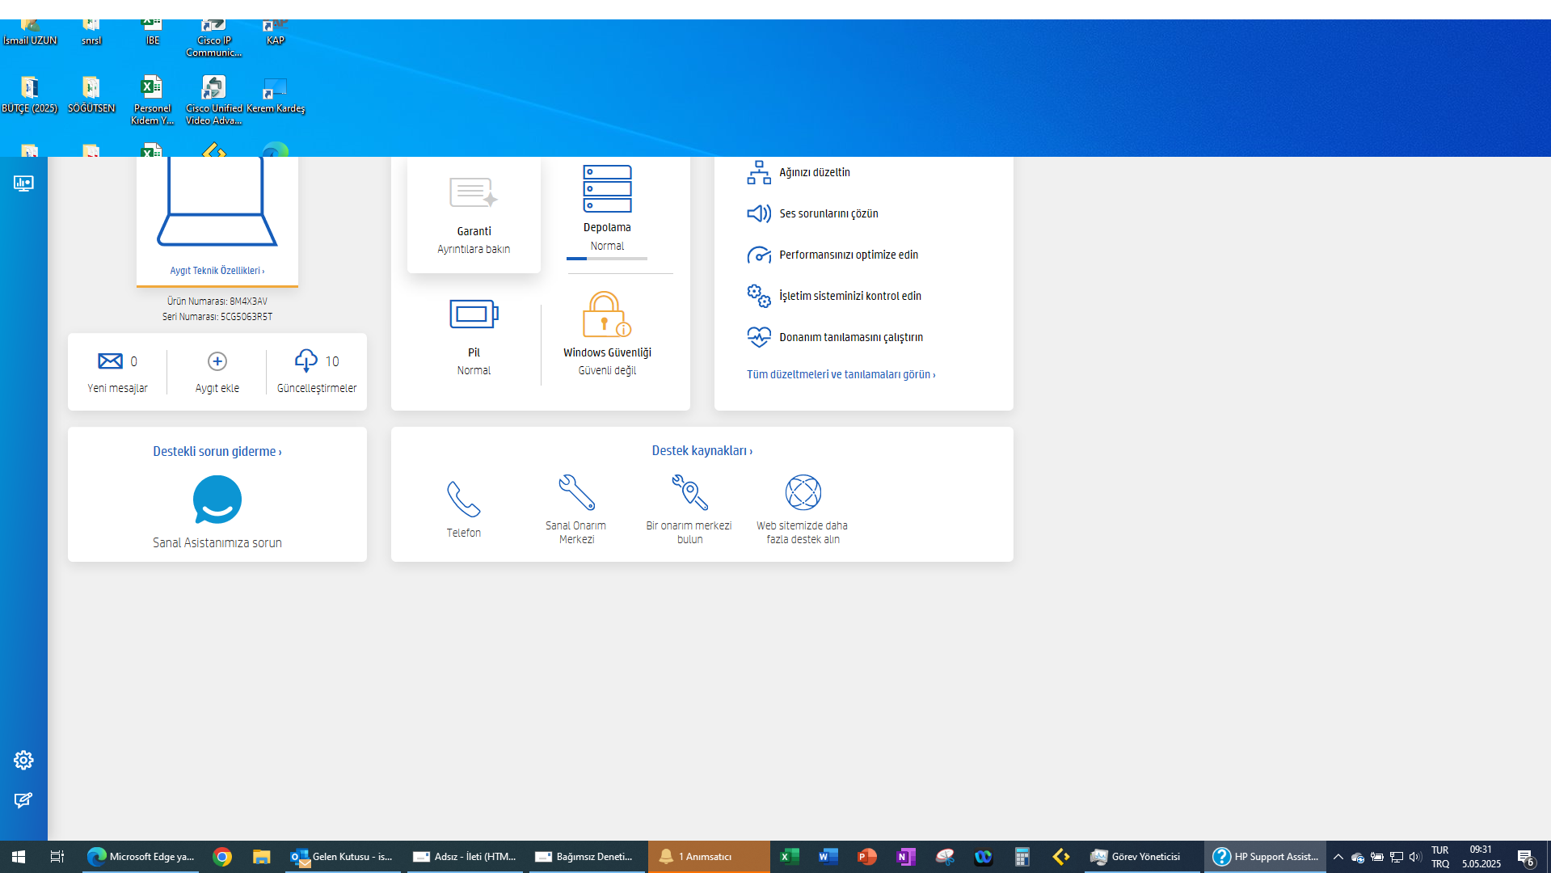
Task: Open Güncelleştirmeler cloud download icon
Action: click(306, 361)
